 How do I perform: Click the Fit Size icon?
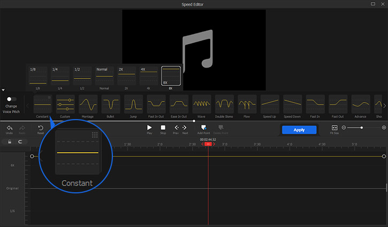(334, 128)
